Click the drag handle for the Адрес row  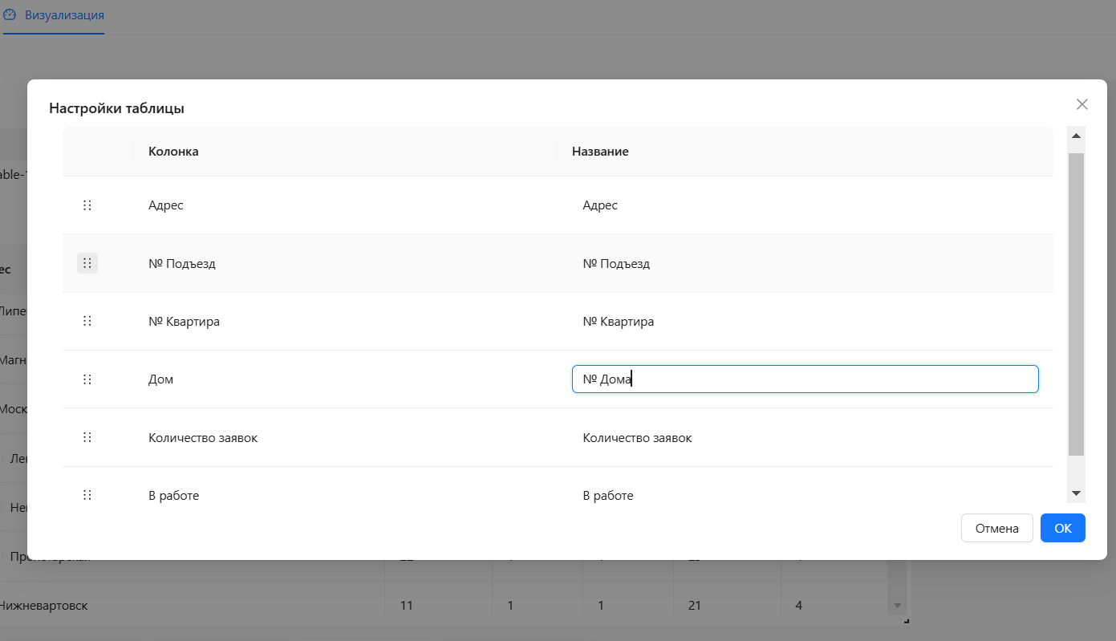pos(87,205)
